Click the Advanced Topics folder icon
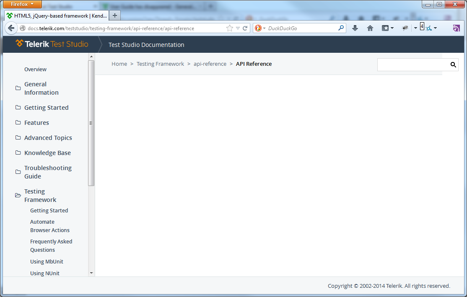This screenshot has height=297, width=467. point(18,138)
